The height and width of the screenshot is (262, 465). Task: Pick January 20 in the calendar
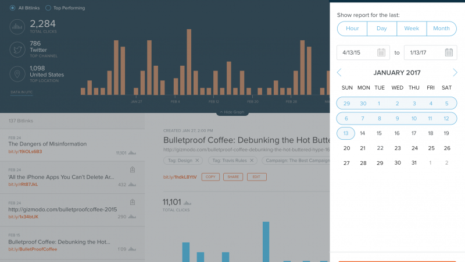click(346, 148)
